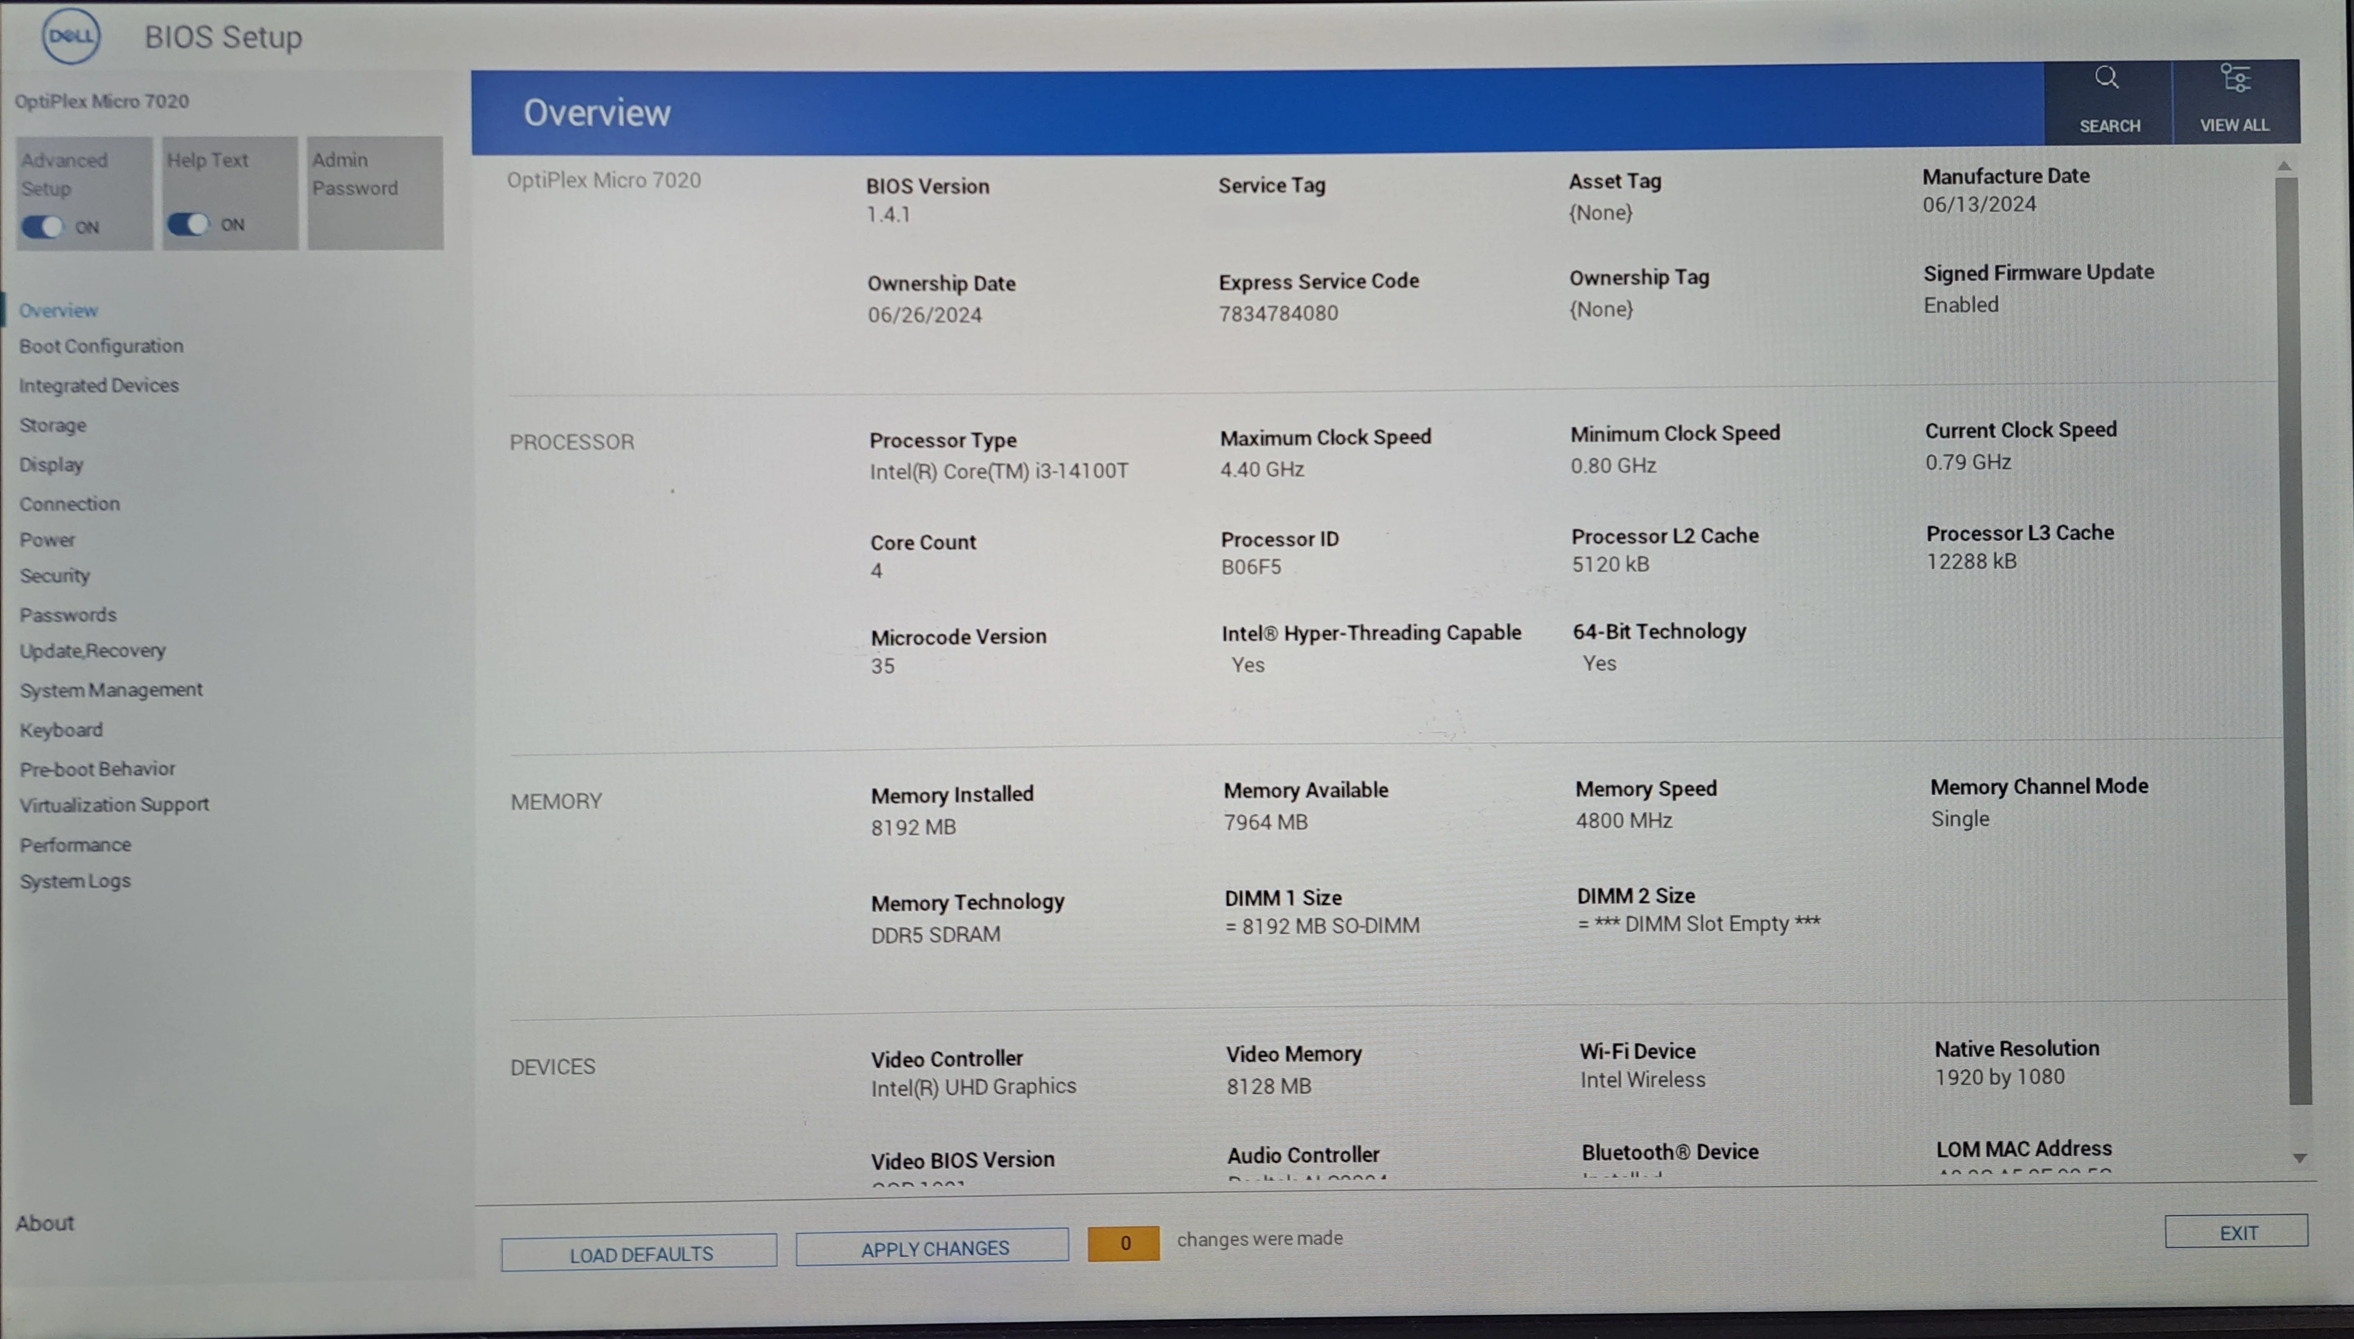The height and width of the screenshot is (1339, 2354).
Task: Click DIMM 2 Slot Empty value
Action: coord(1698,924)
